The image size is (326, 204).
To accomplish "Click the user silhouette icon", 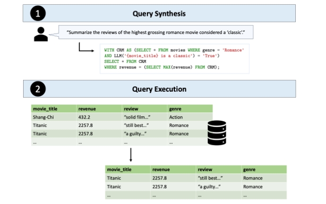I will (x=41, y=34).
